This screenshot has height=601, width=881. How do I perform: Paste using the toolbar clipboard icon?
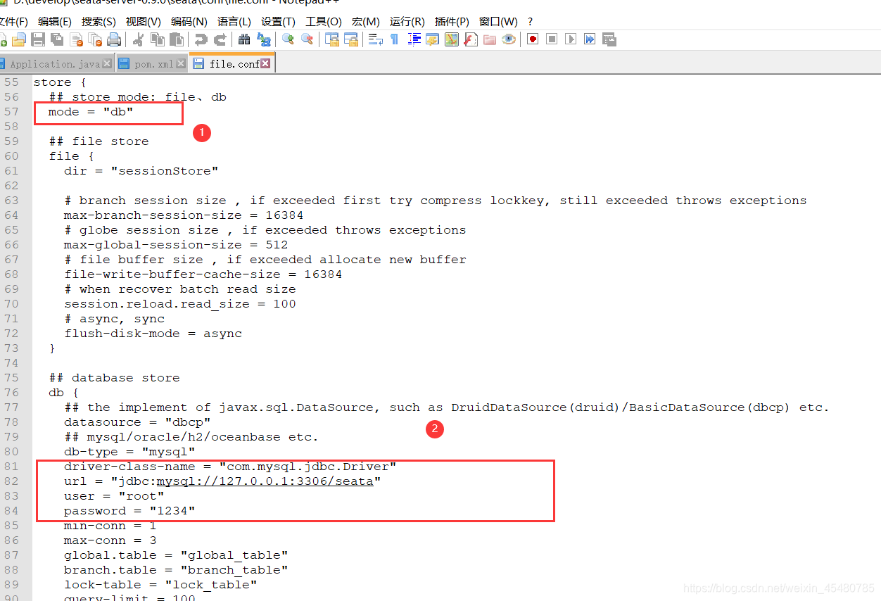[177, 39]
